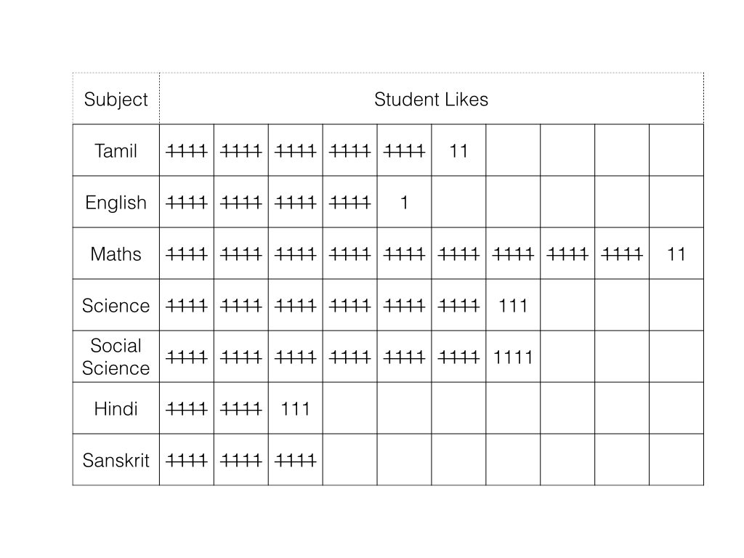Click the Sanskrit row label
Image resolution: width=744 pixels, height=558 pixels.
point(116,460)
